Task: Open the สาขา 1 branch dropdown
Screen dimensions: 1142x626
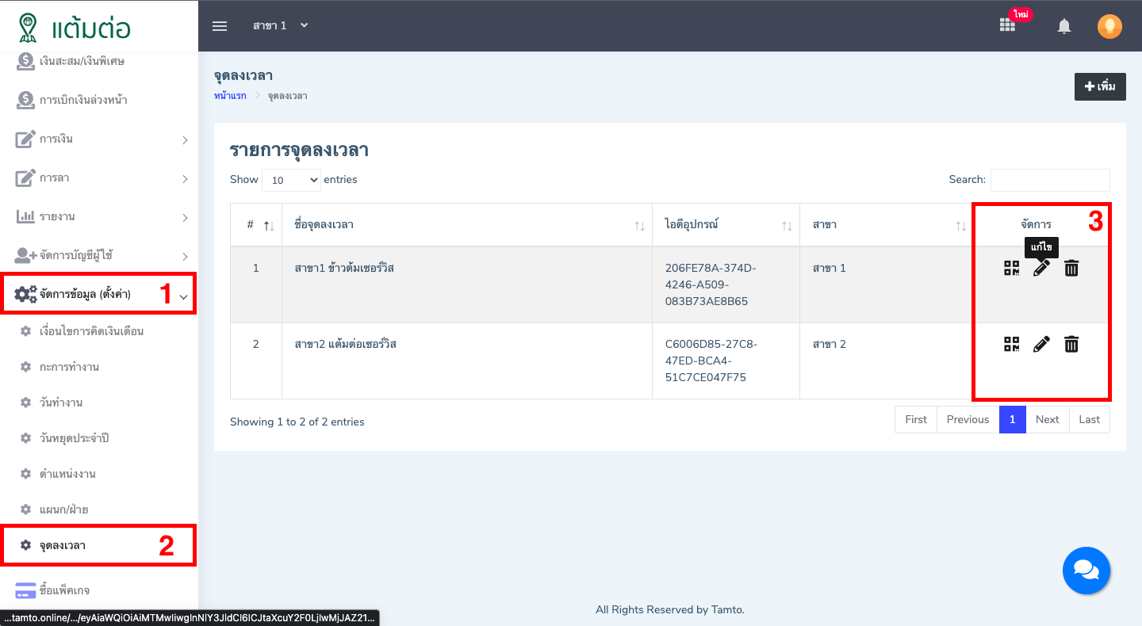Action: point(280,26)
